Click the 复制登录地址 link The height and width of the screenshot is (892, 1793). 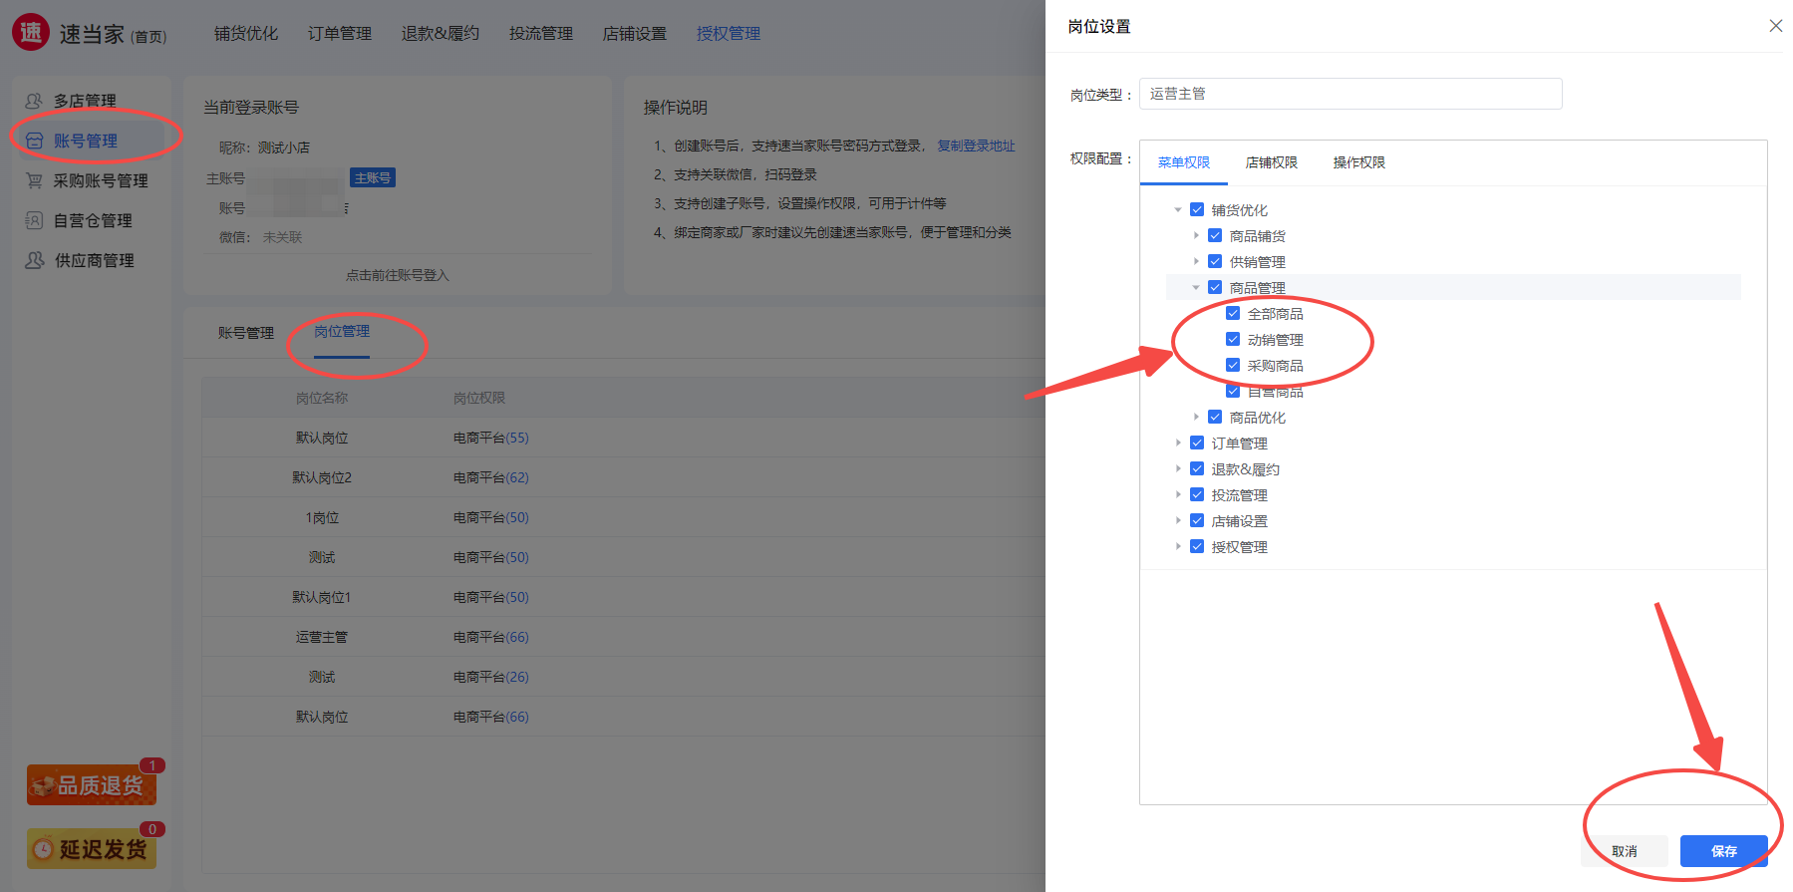point(976,146)
